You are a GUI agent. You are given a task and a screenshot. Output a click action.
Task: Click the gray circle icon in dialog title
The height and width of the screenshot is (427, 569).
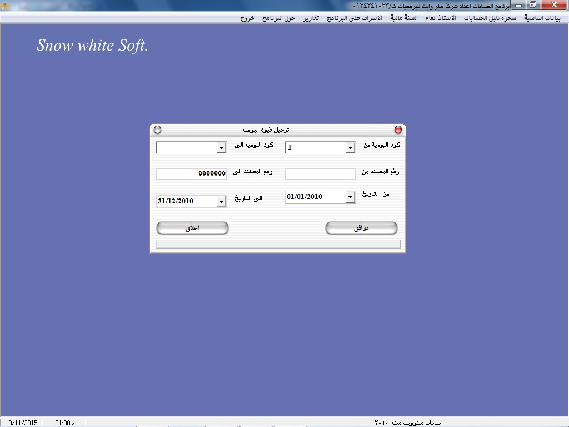tap(157, 130)
